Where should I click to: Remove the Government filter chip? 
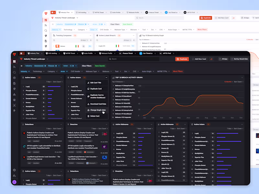pos(45,66)
